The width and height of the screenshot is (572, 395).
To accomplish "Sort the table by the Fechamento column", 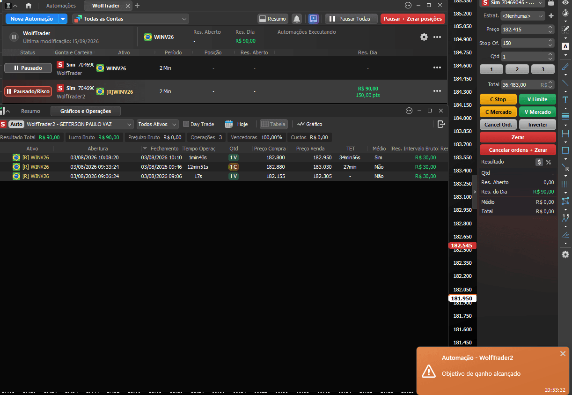I will pos(164,149).
